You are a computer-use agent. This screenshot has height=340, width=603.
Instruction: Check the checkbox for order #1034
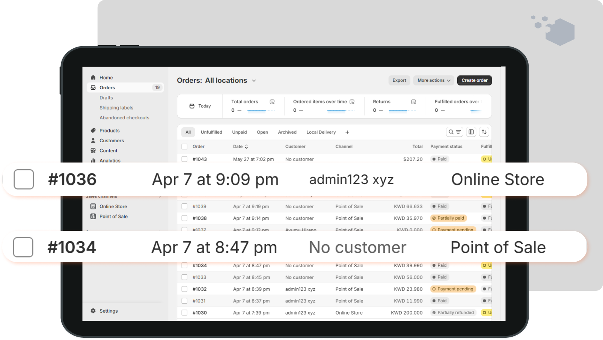coord(23,247)
